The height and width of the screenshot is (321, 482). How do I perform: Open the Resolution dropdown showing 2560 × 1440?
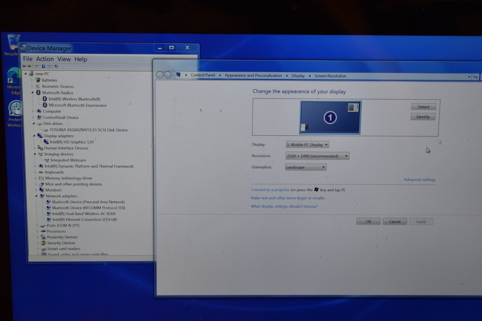pyautogui.click(x=317, y=156)
